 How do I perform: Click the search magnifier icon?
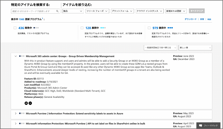pos(57,11)
